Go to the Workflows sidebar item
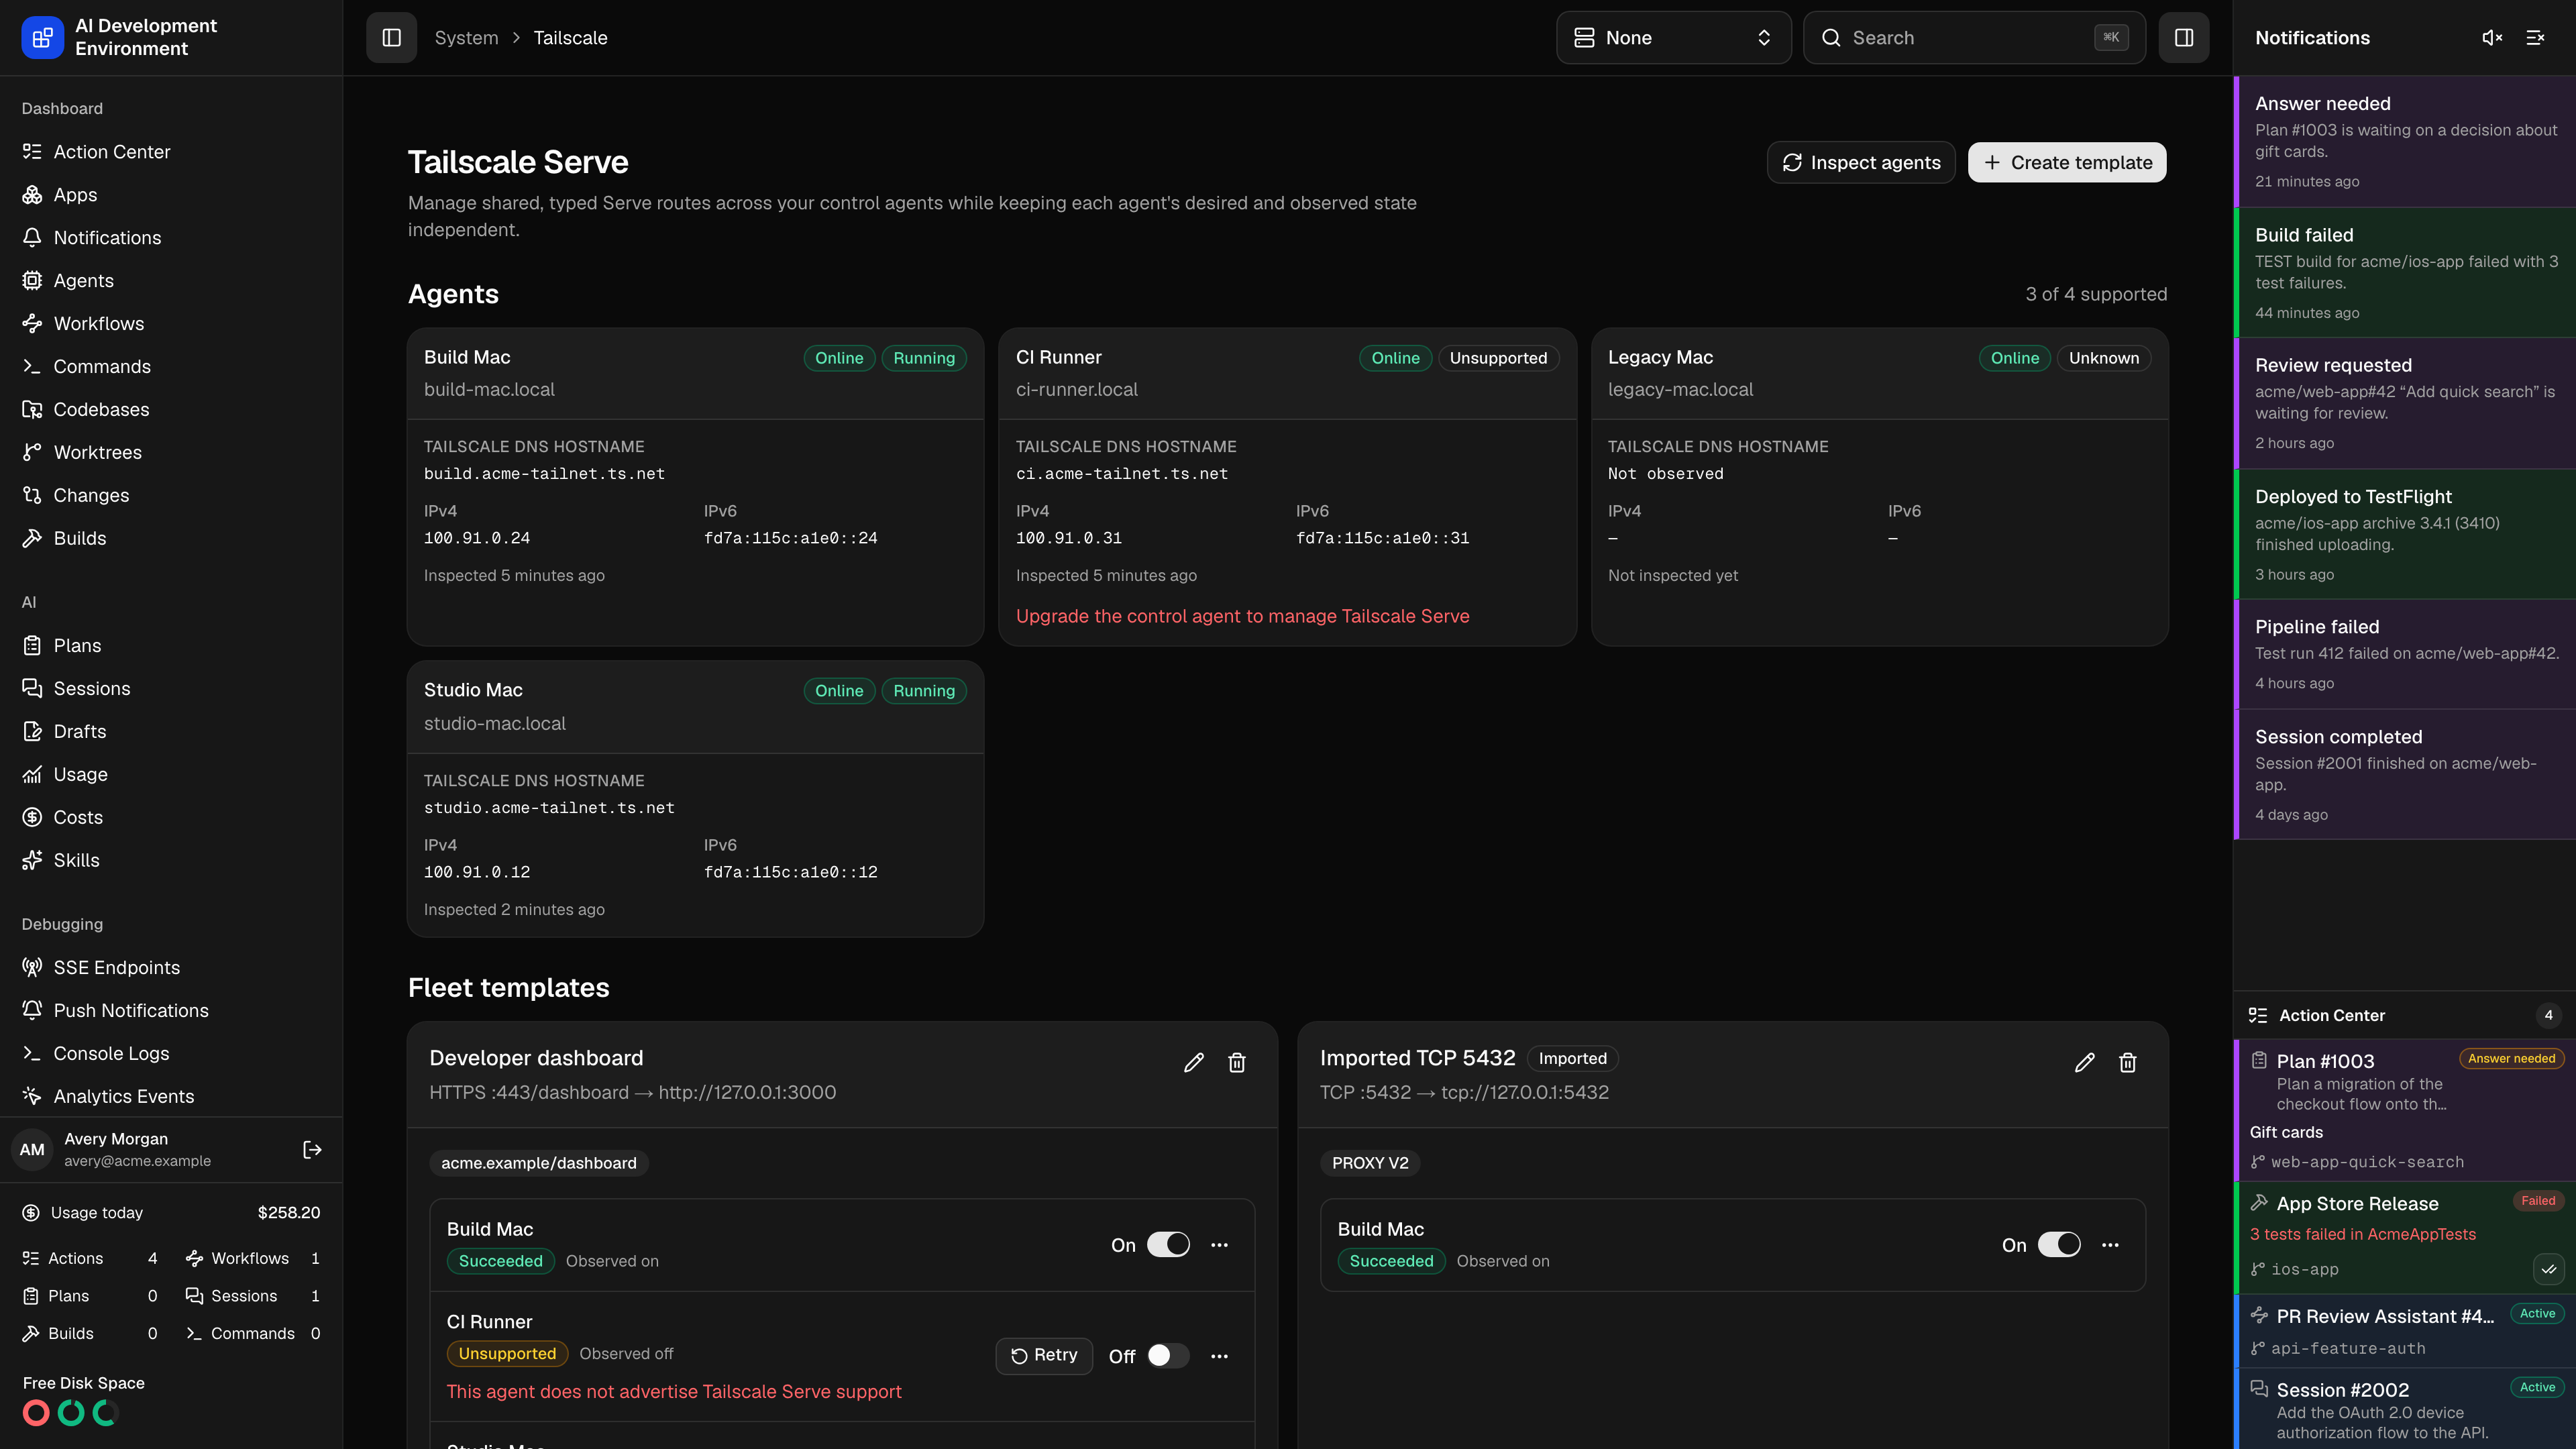Viewport: 2576px width, 1449px height. 171,324
